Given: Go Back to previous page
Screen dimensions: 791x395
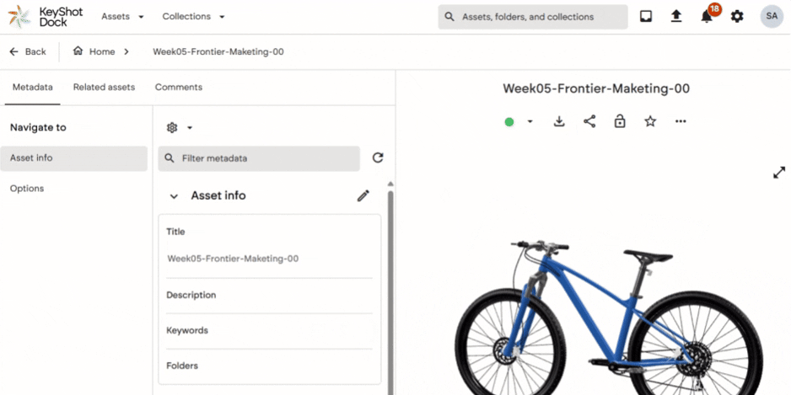Looking at the screenshot, I should coord(28,51).
